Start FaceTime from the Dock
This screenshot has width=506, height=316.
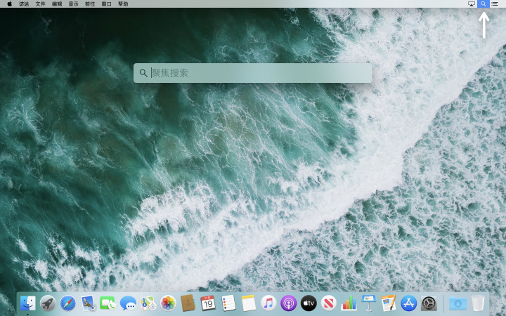click(x=108, y=303)
